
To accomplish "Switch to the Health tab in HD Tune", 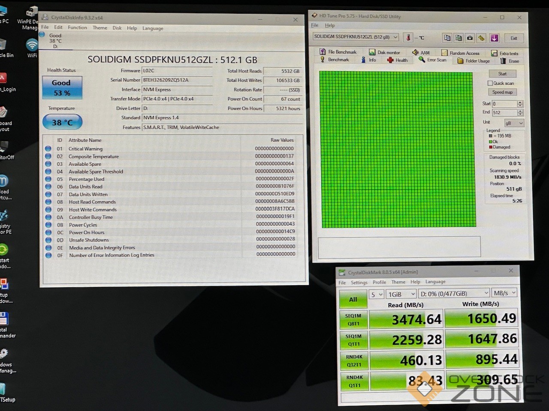I will coord(397,60).
